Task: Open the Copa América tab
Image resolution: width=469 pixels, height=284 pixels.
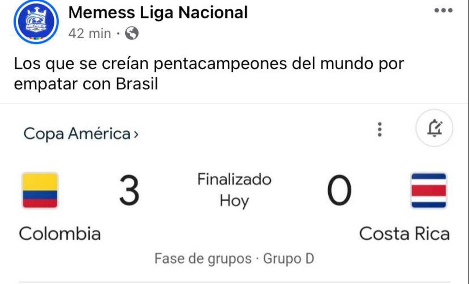Action: 77,134
